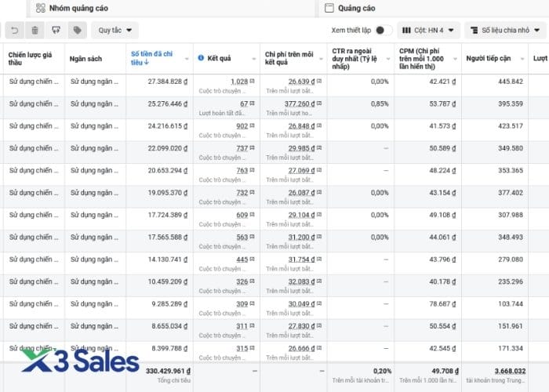Sort by Số tiền đã chi tiêu column
The image size is (549, 392).
pos(151,58)
